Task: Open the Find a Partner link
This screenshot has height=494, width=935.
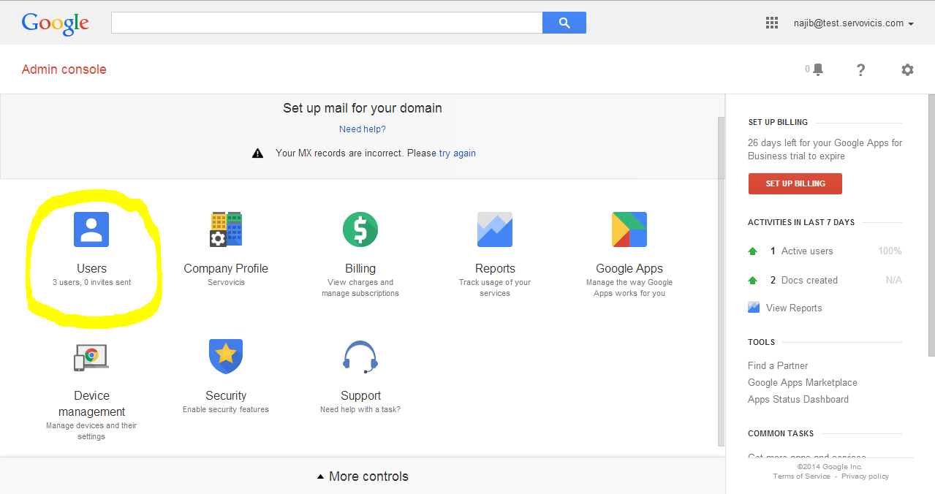Action: pyautogui.click(x=778, y=365)
